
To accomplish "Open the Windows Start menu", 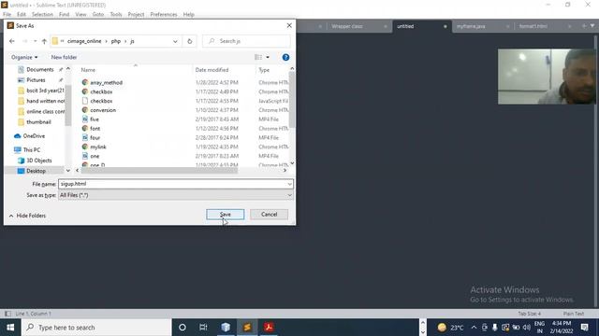I will [x=10, y=328].
